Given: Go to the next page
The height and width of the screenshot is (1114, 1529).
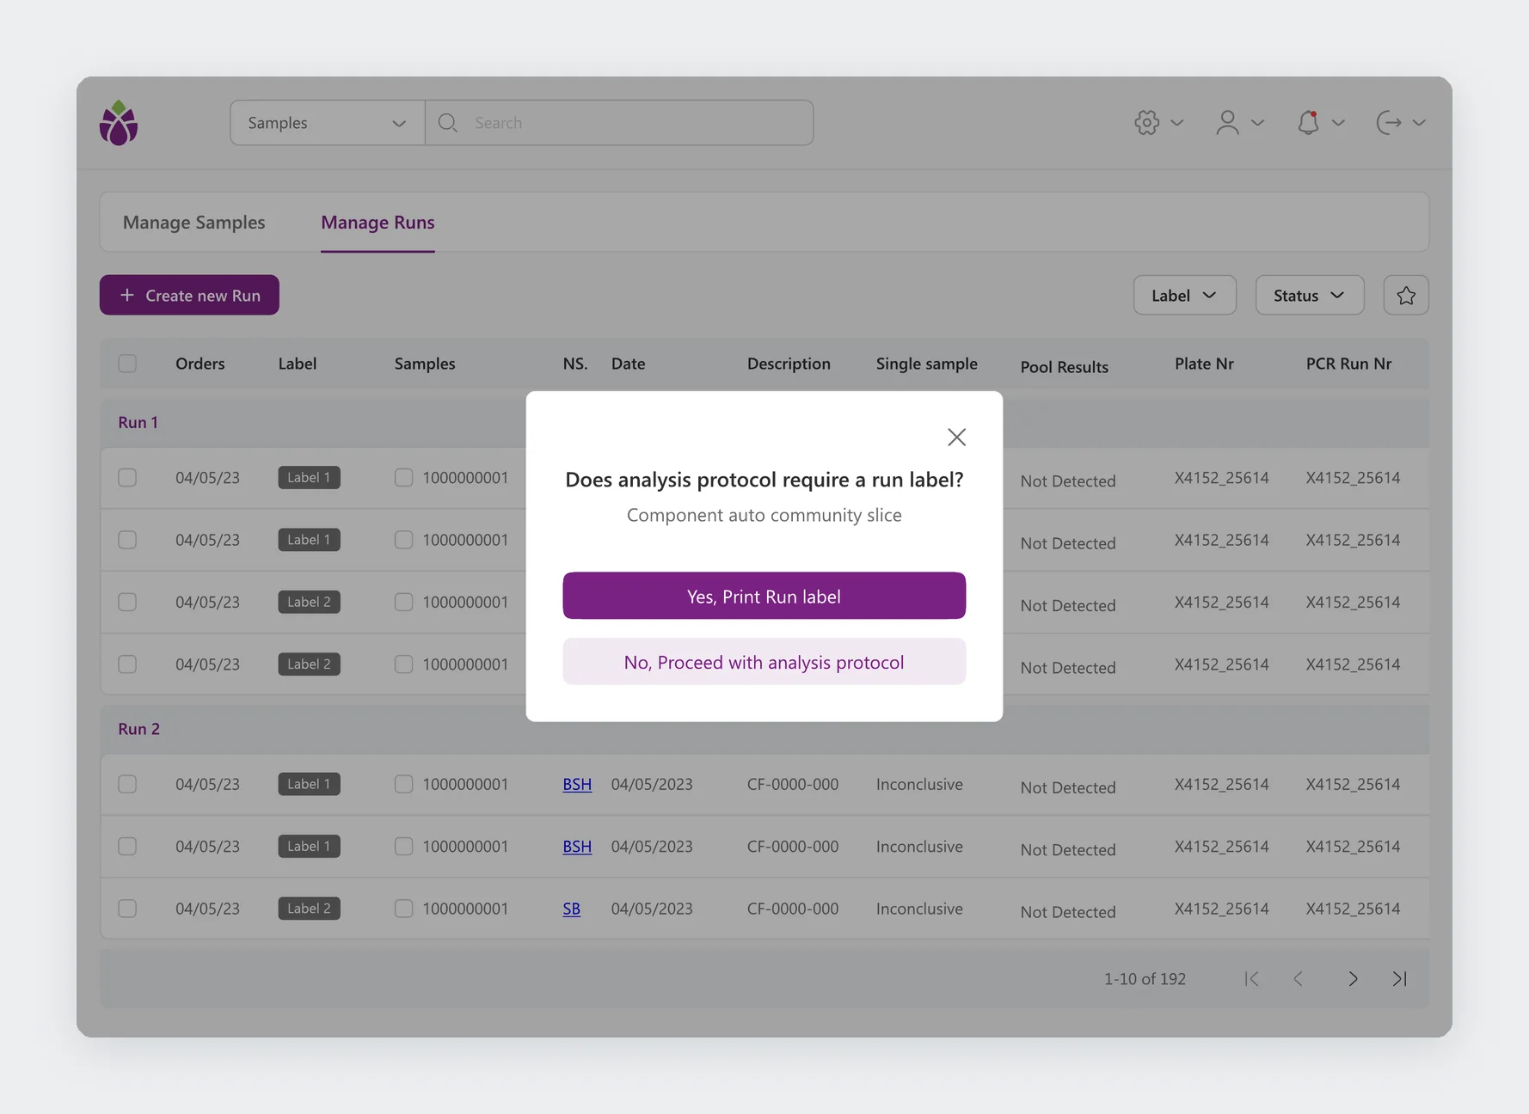Looking at the screenshot, I should pyautogui.click(x=1353, y=978).
